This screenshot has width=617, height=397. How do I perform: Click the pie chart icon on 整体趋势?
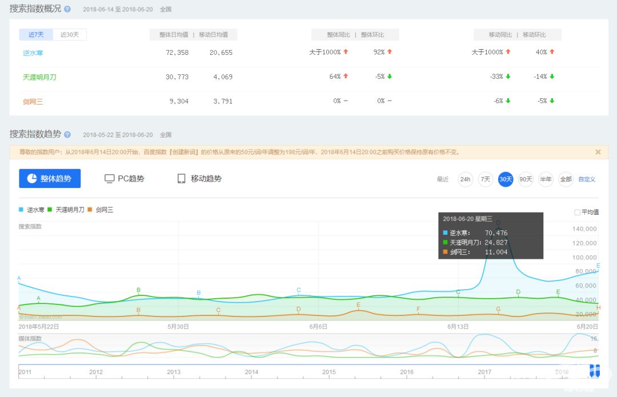tap(32, 178)
